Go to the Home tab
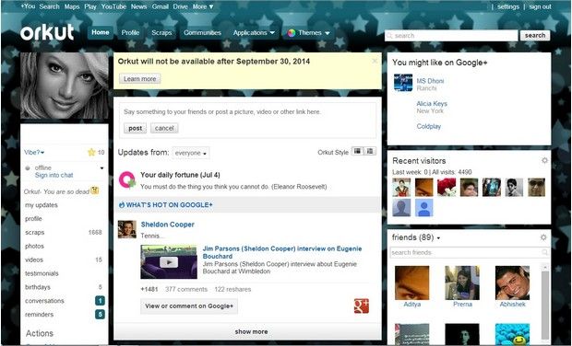The image size is (572, 346). [101, 32]
